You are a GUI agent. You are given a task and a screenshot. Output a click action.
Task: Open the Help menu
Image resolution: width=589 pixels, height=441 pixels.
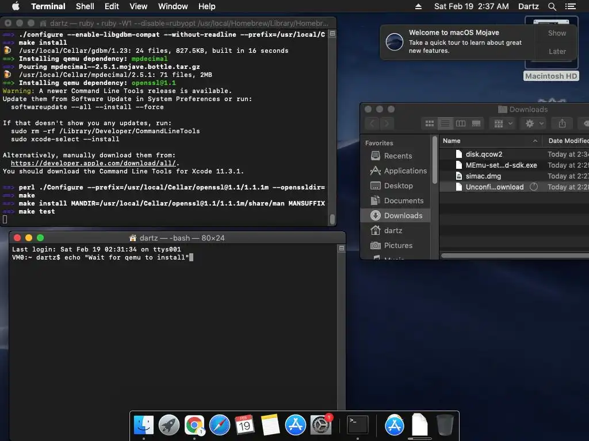[206, 6]
